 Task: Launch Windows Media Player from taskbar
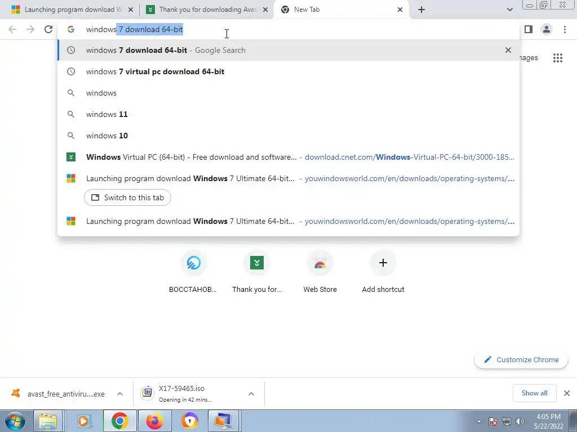click(84, 421)
